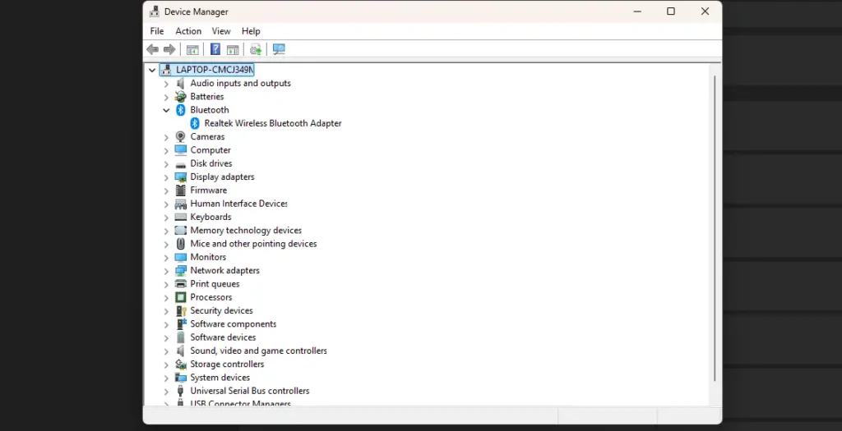Click the Cameras webcam icon
Screen dimensions: 842x431
click(x=180, y=137)
